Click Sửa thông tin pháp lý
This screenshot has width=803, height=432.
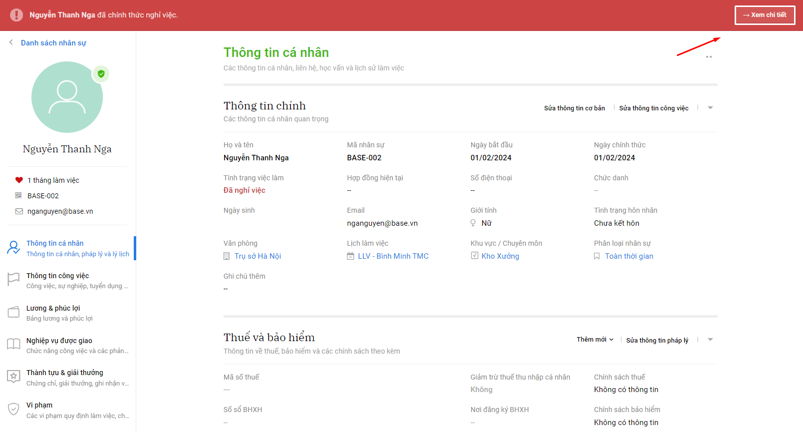[x=657, y=340]
